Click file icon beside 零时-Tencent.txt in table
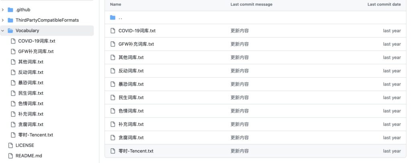 click(113, 151)
